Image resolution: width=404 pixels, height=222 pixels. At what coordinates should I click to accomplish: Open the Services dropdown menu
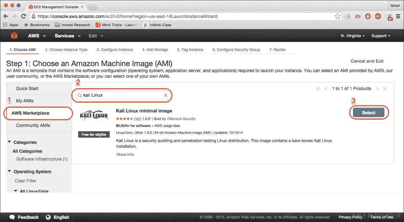tap(68, 36)
